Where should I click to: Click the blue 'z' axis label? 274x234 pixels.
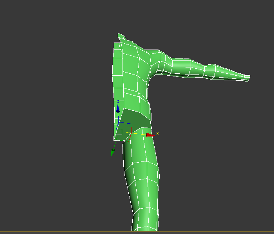118,101
